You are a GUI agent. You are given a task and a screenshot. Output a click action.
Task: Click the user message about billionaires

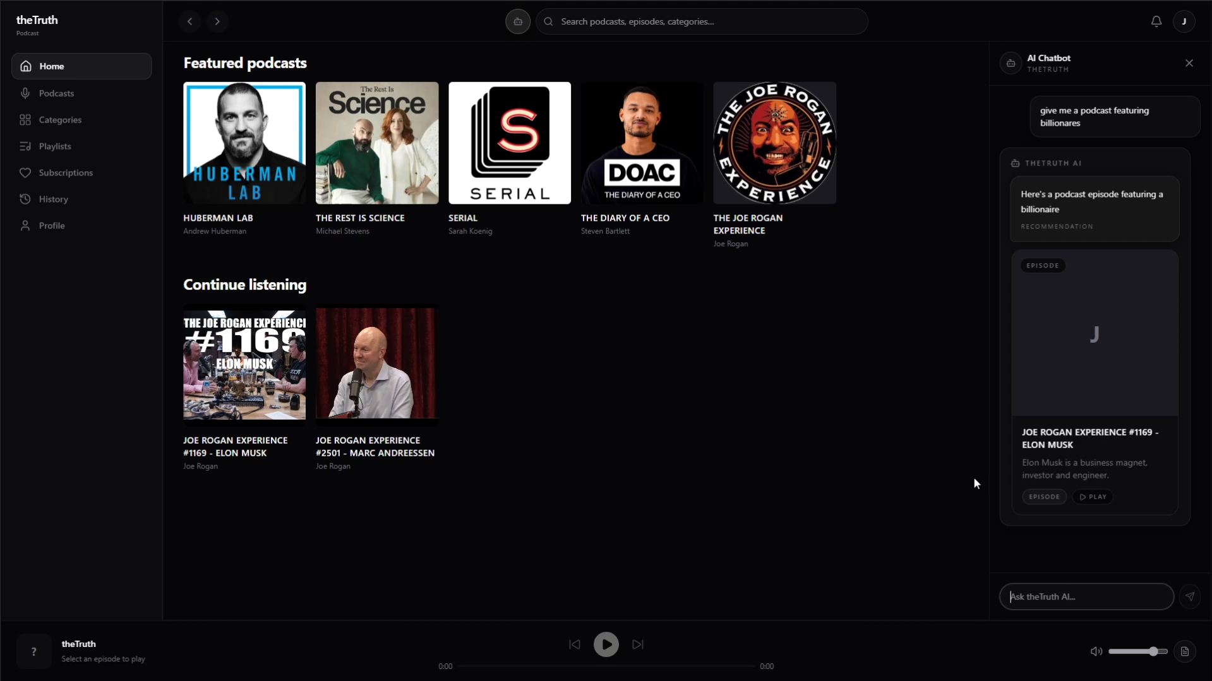[x=1115, y=117]
